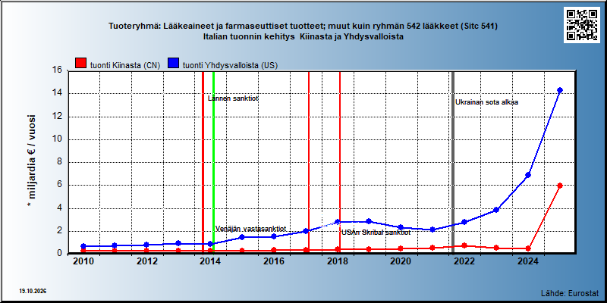
Task: Click the 'Venäjän vastasanktiot' annotation
Action: pos(250,229)
